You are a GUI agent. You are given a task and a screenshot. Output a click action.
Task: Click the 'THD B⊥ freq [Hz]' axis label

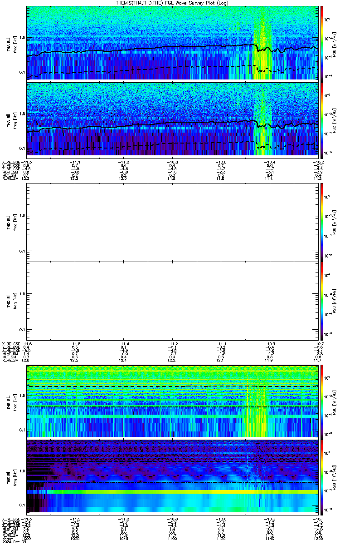tap(11, 222)
